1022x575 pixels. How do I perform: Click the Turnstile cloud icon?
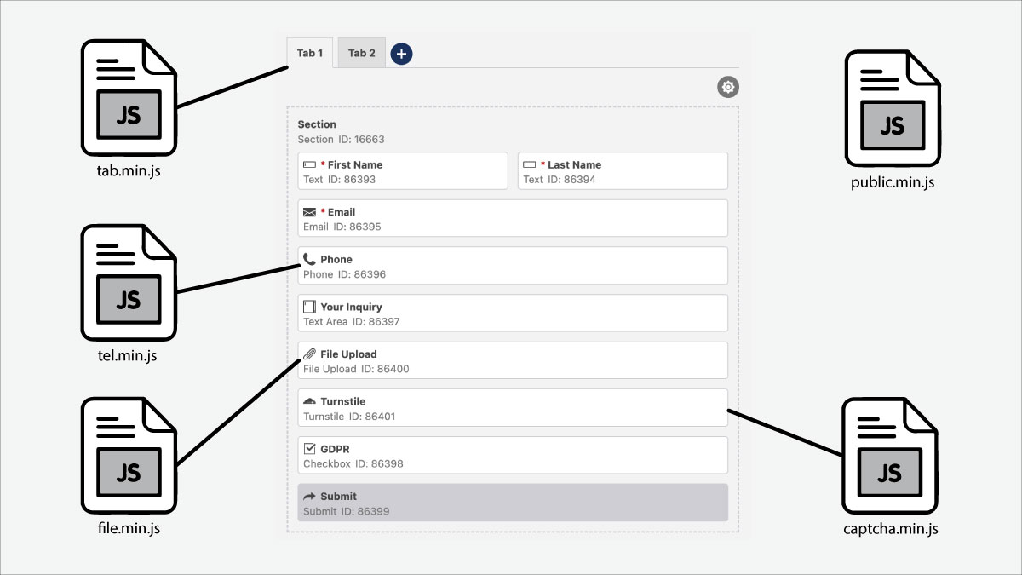pyautogui.click(x=309, y=401)
